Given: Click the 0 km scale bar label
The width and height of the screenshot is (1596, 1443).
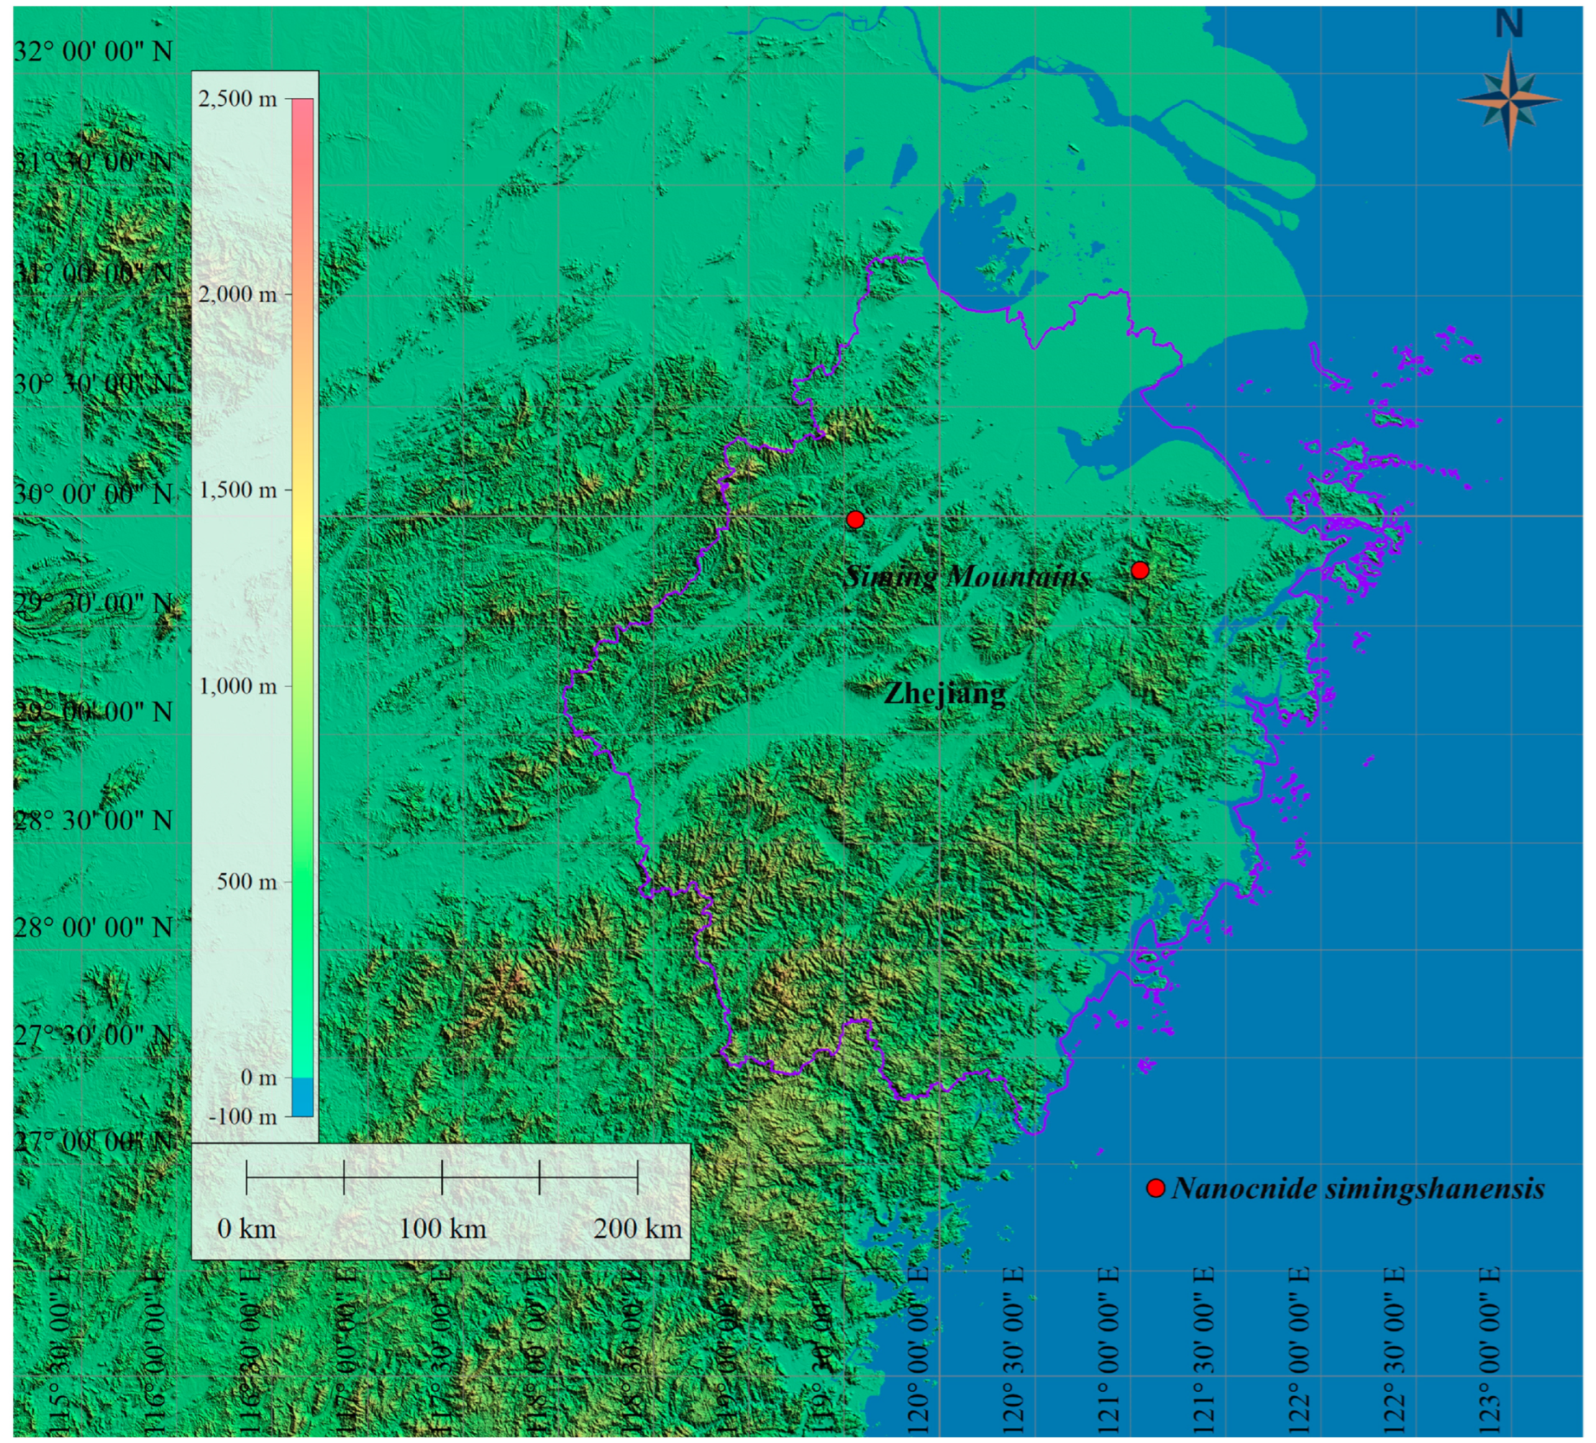Looking at the screenshot, I should coord(247,1229).
